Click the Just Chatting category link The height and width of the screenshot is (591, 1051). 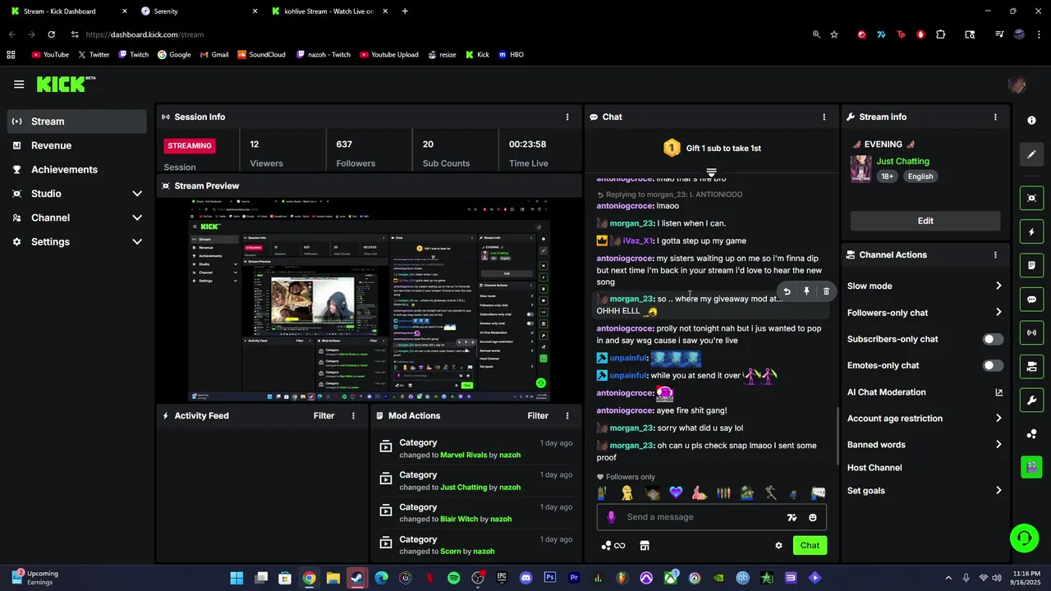pos(902,162)
